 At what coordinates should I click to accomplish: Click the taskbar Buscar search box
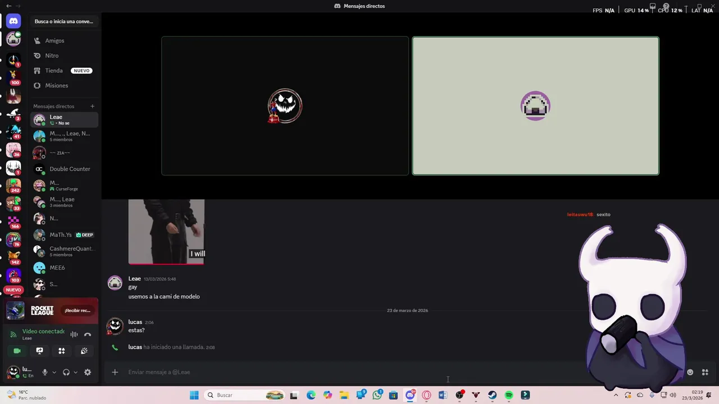[245, 395]
